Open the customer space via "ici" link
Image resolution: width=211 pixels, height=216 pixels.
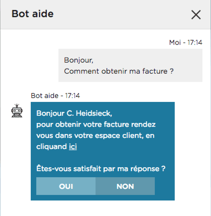coord(73,147)
